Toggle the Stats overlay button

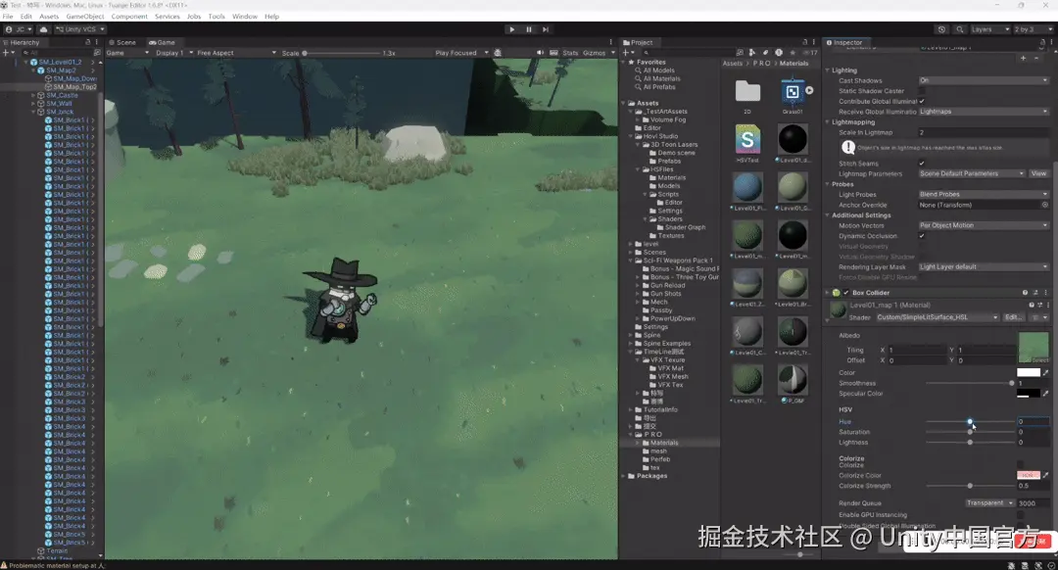tap(570, 53)
